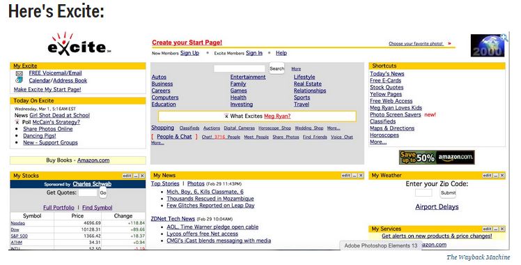Viewport: 521px width, 265px height.
Task: Click the Zip Code input field
Action: [423, 192]
